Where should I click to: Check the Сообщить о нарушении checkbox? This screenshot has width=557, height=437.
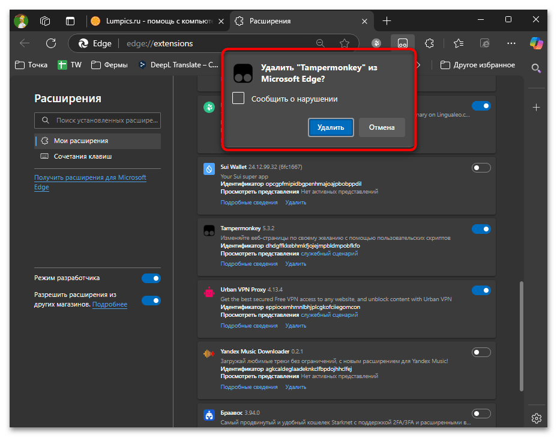point(238,98)
